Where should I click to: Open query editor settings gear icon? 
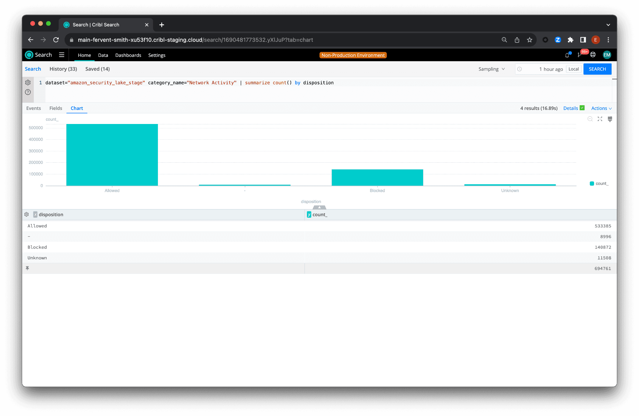coord(28,82)
